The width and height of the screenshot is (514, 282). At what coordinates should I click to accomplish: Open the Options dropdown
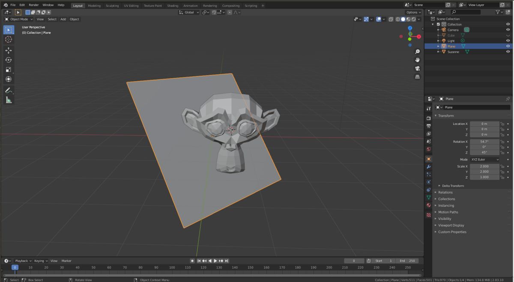[414, 12]
